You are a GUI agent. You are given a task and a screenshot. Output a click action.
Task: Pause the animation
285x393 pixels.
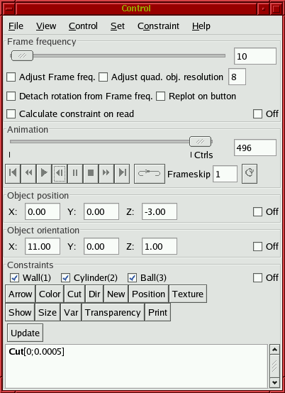75,173
